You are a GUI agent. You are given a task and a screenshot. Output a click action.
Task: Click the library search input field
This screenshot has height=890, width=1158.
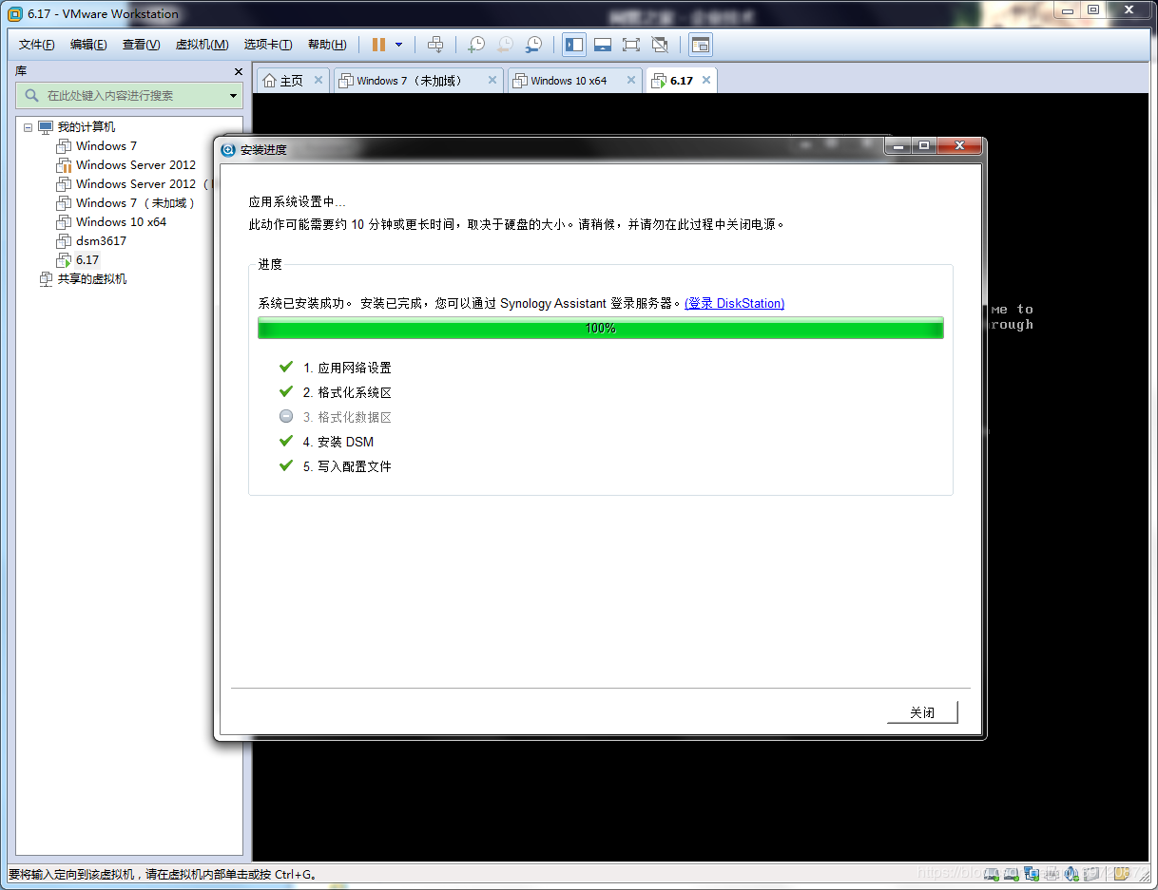(129, 96)
